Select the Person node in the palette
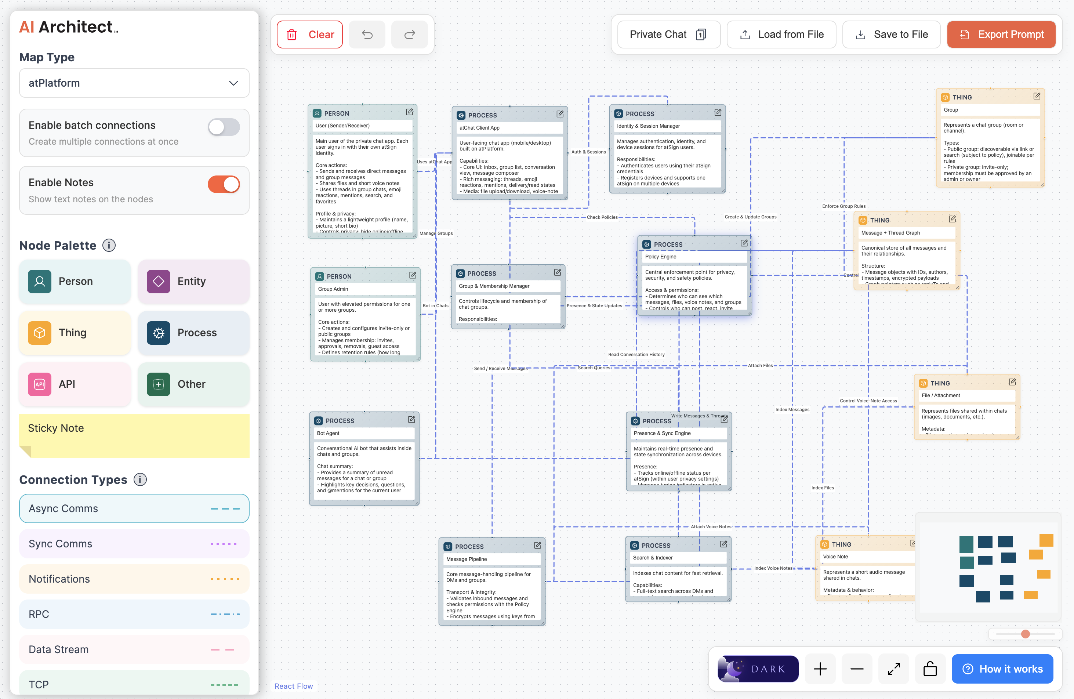The height and width of the screenshot is (699, 1074). coord(75,281)
